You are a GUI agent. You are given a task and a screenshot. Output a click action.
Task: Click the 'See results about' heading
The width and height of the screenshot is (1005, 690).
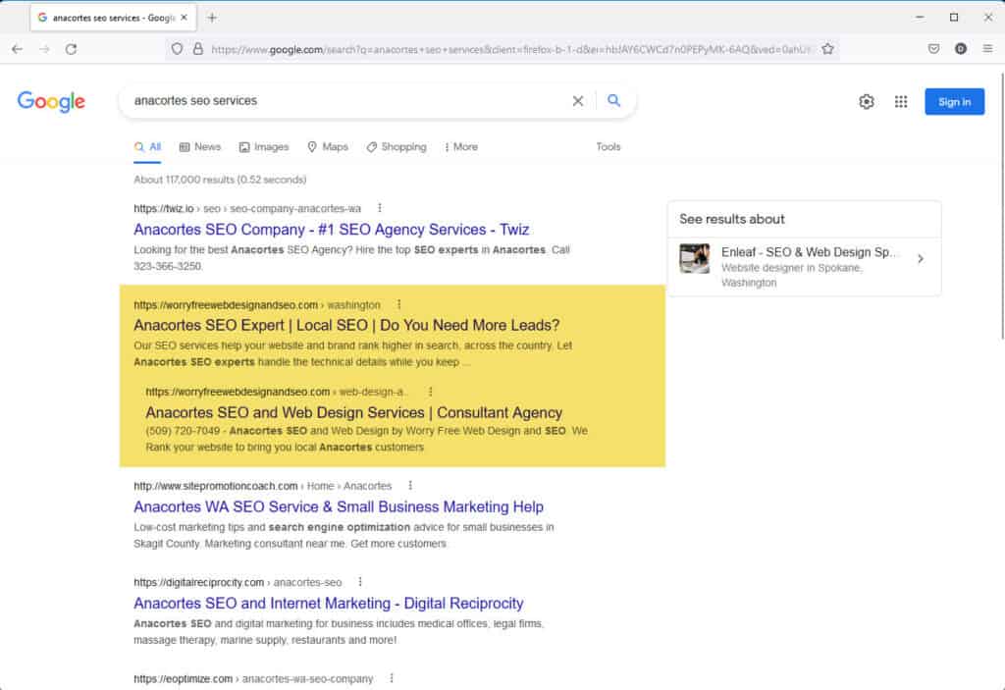pos(732,219)
